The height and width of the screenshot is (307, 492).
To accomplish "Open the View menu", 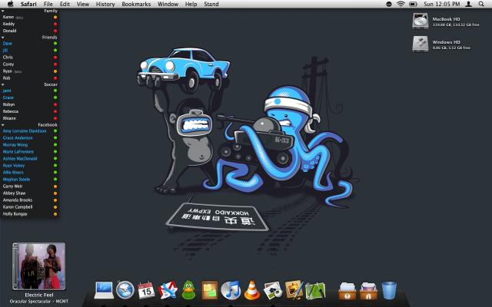I will tap(83, 4).
